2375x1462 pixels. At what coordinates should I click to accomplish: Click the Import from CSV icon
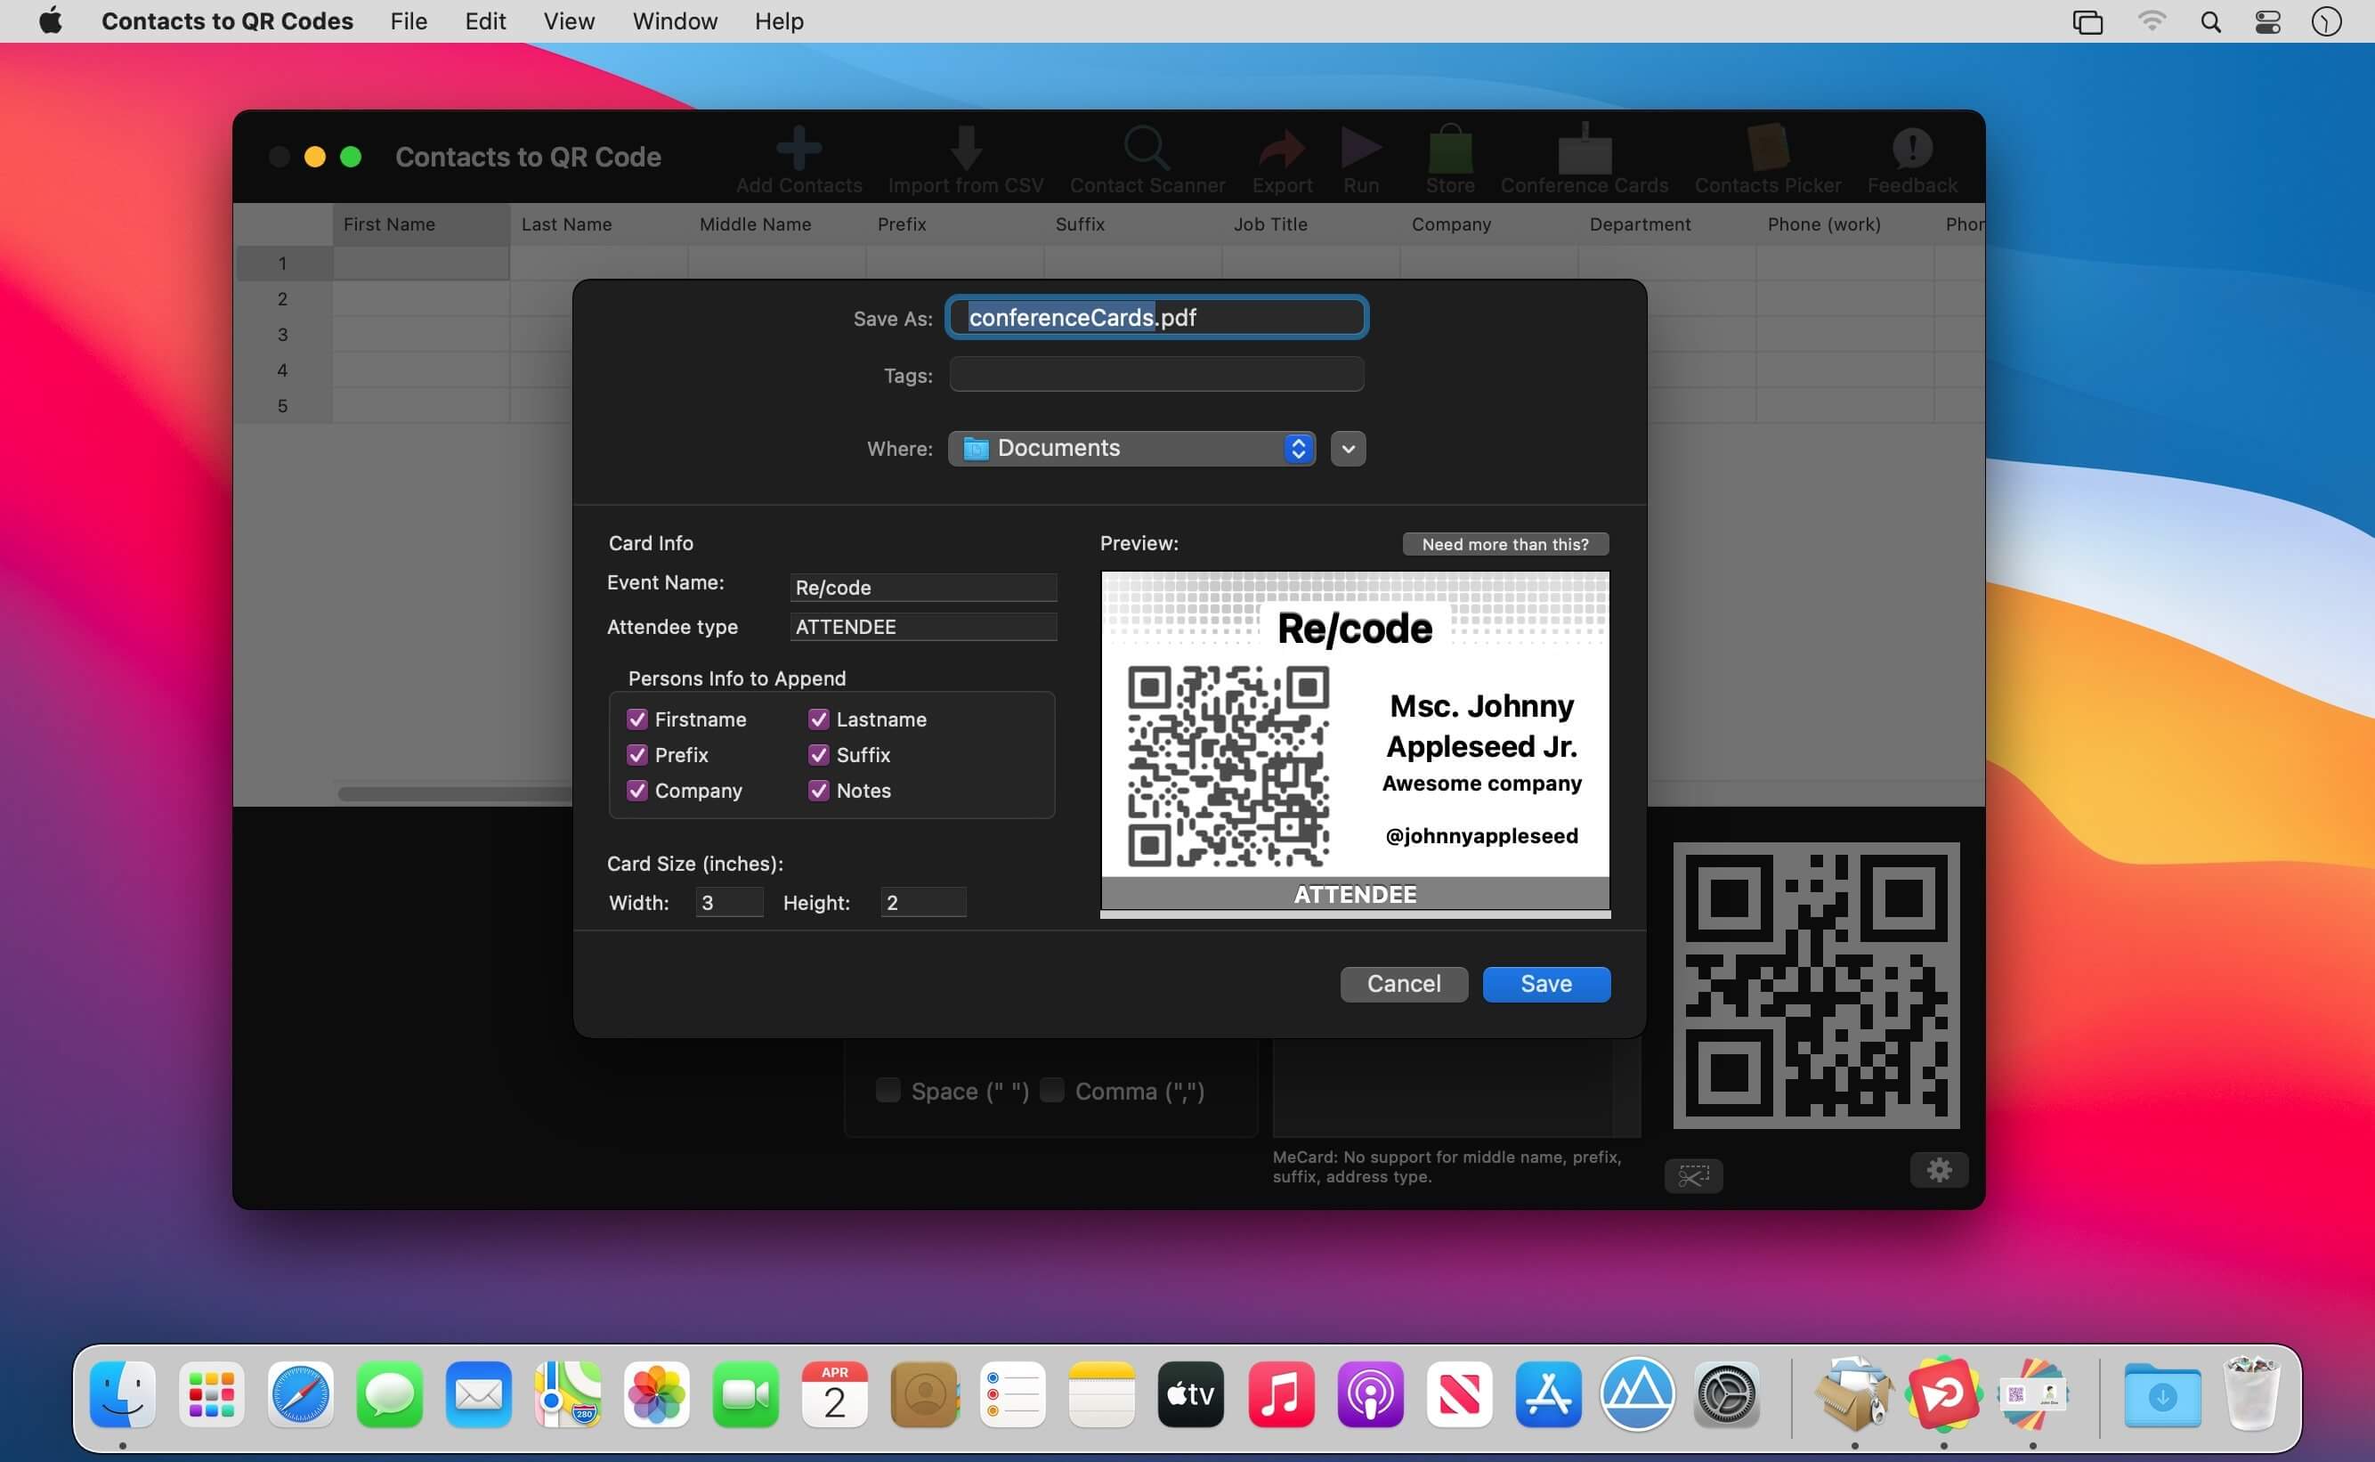coord(965,149)
